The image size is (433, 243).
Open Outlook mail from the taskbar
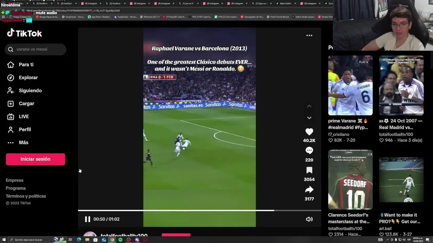coord(104,240)
